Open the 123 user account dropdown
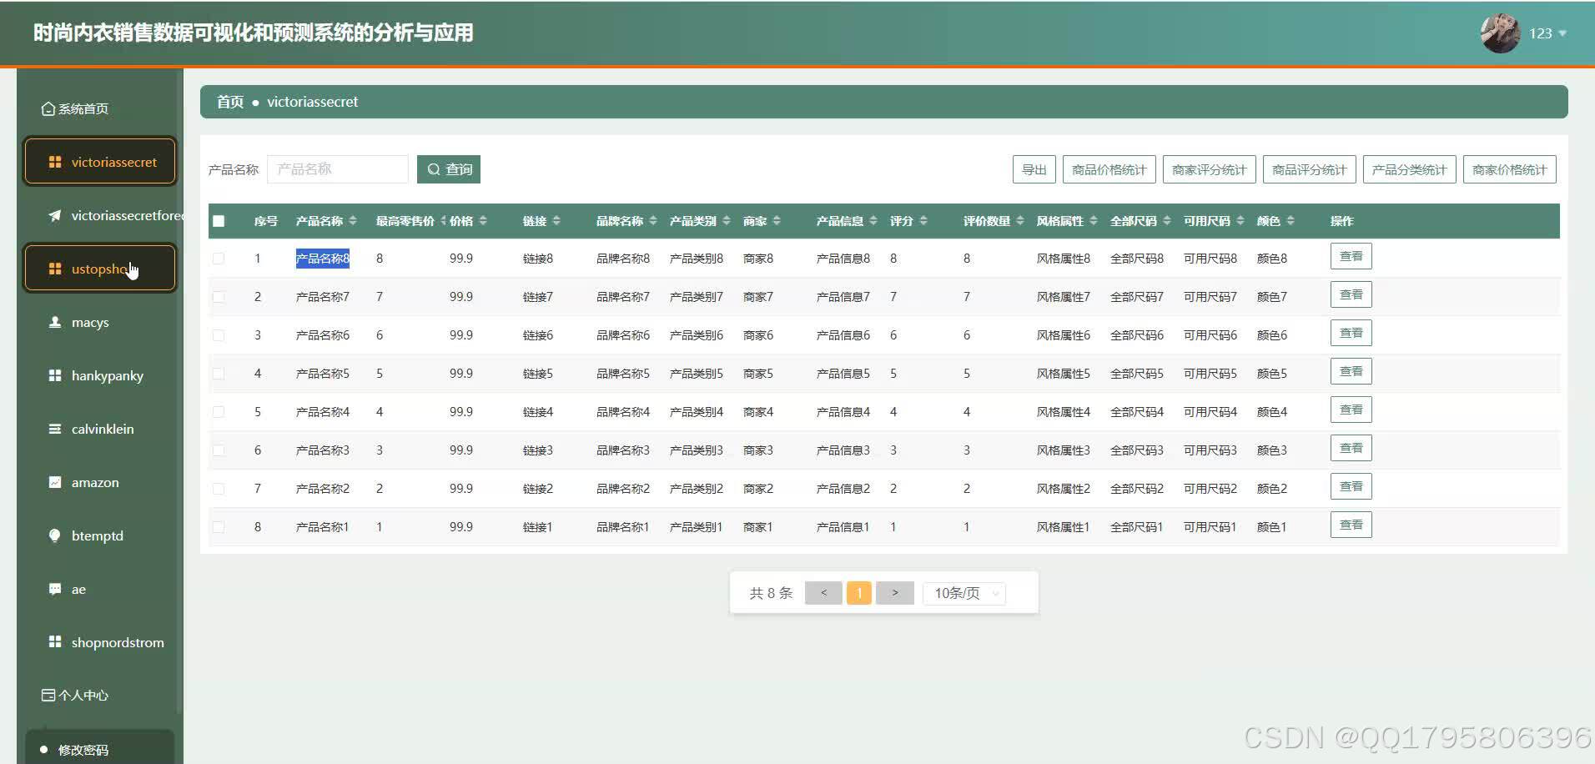This screenshot has height=764, width=1595. click(1547, 33)
